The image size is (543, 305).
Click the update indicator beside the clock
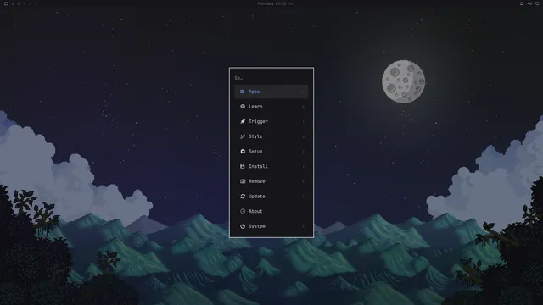tap(291, 3)
